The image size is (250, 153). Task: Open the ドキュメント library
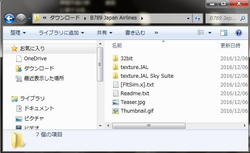39,109
